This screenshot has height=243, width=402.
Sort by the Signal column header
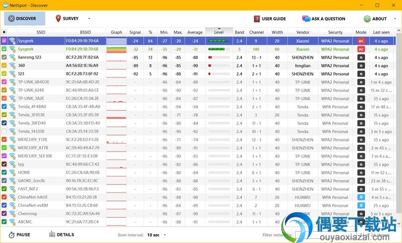tap(135, 32)
